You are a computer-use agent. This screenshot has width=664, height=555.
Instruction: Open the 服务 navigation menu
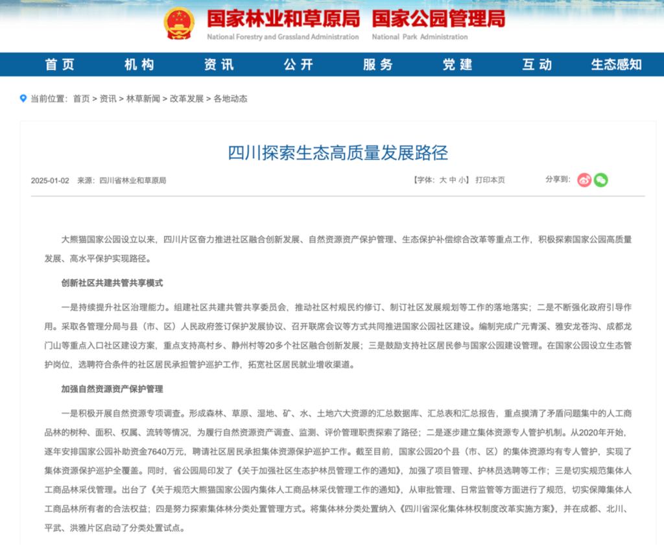(378, 64)
